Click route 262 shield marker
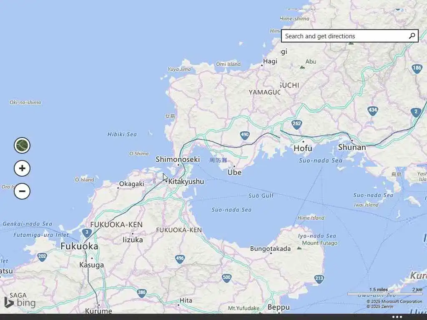This screenshot has height=320, width=427. 296,124
